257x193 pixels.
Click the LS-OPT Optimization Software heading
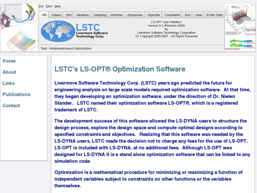[x=120, y=69]
